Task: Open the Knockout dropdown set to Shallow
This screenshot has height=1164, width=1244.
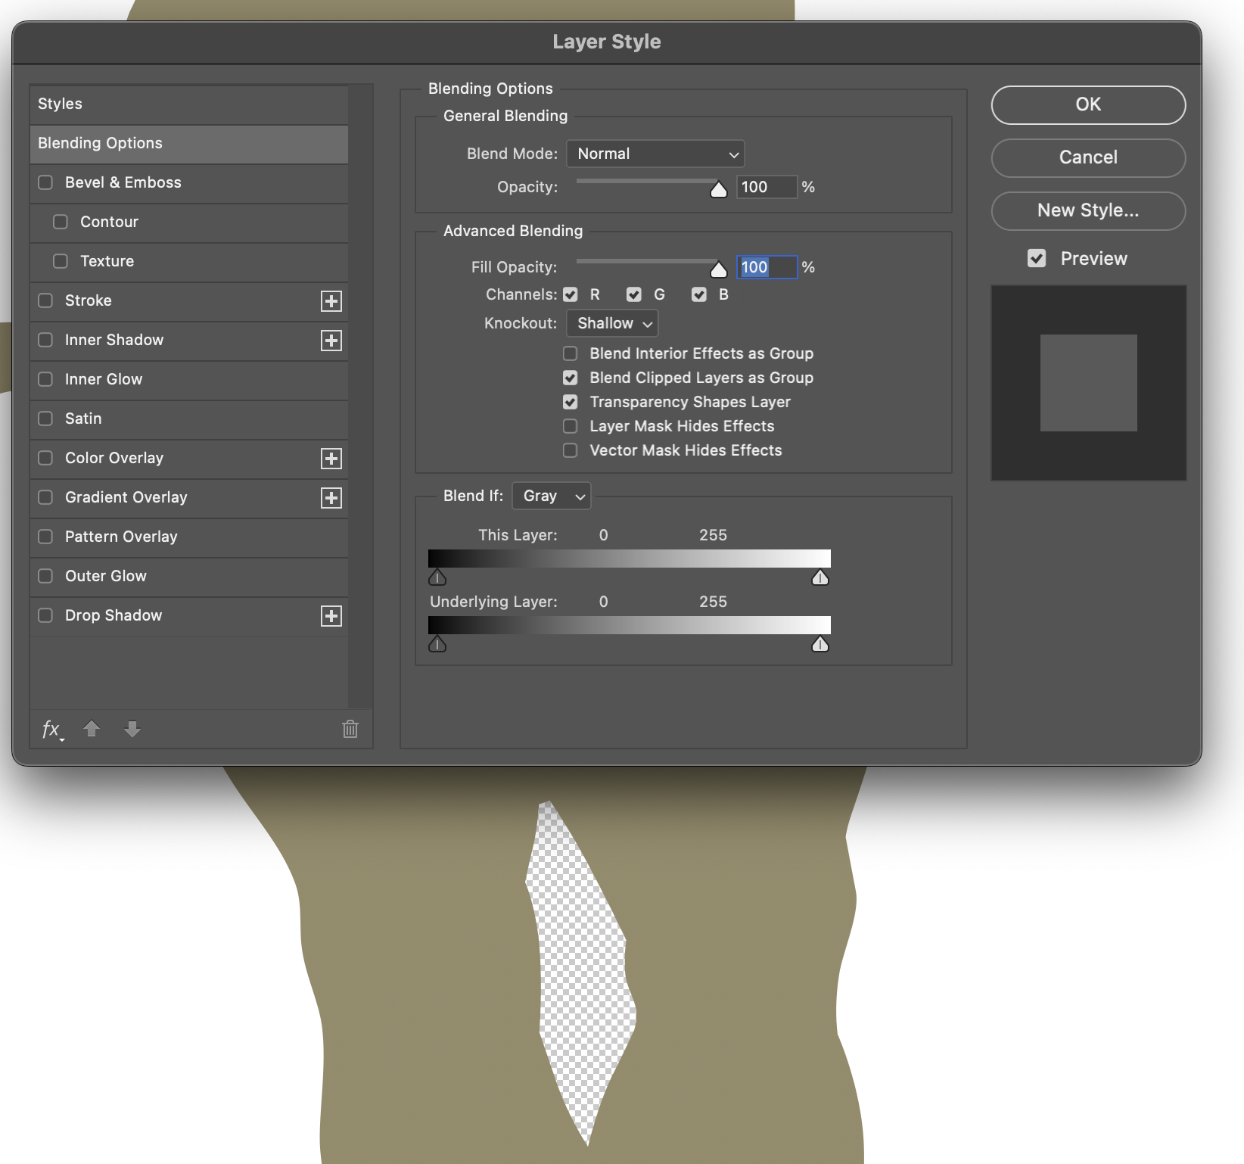Action: (x=611, y=323)
